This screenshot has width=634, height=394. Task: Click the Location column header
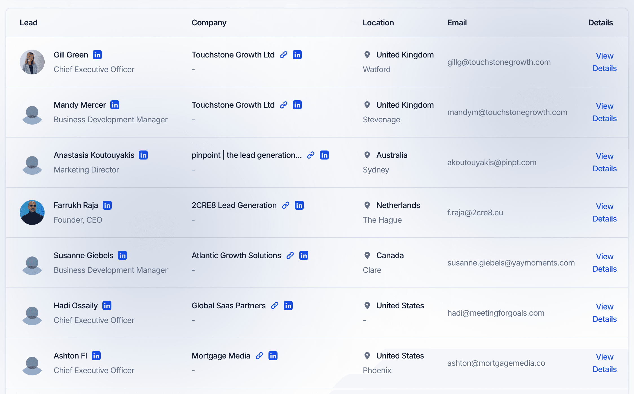378,23
